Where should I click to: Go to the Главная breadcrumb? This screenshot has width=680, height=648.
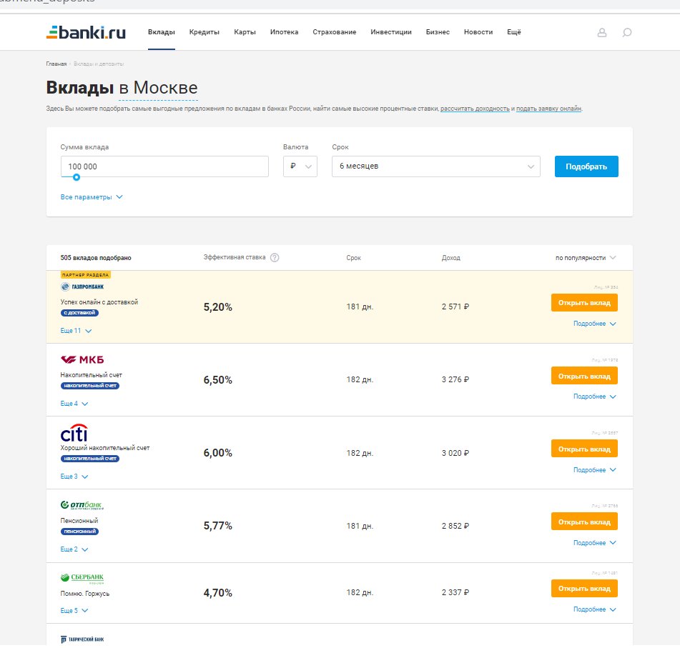click(x=56, y=64)
